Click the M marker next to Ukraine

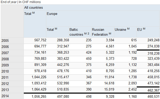click(x=128, y=29)
